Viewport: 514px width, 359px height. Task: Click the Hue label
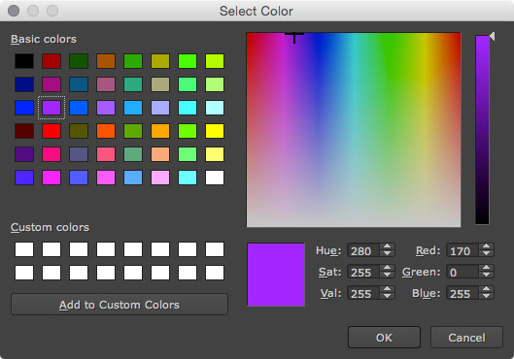(328, 250)
